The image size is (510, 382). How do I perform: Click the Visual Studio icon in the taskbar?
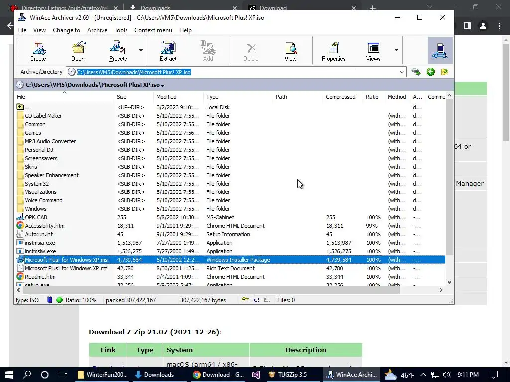(256, 374)
